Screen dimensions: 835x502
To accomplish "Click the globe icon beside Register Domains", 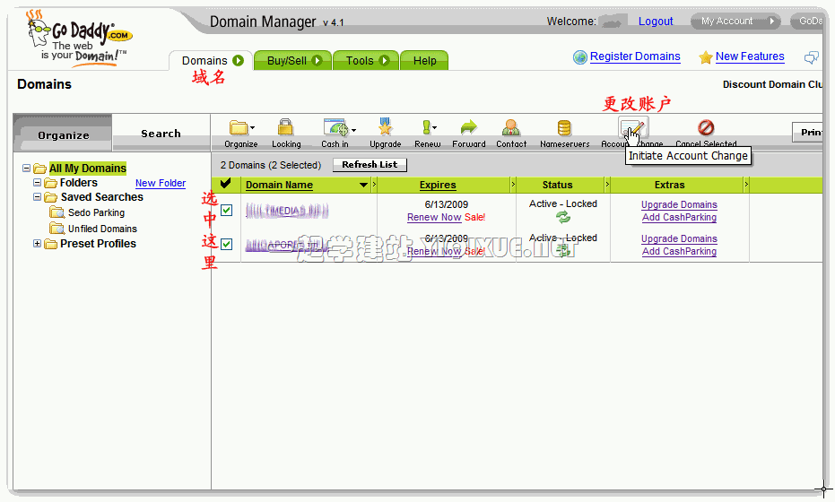I will tap(580, 57).
